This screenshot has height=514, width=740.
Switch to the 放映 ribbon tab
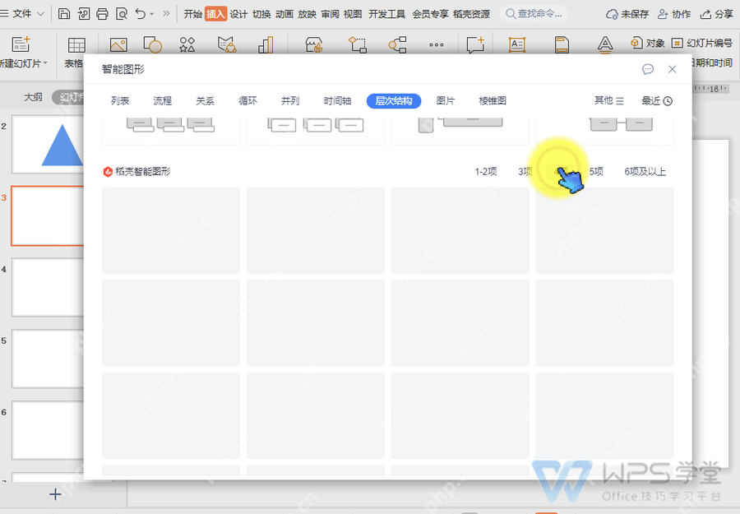point(307,14)
